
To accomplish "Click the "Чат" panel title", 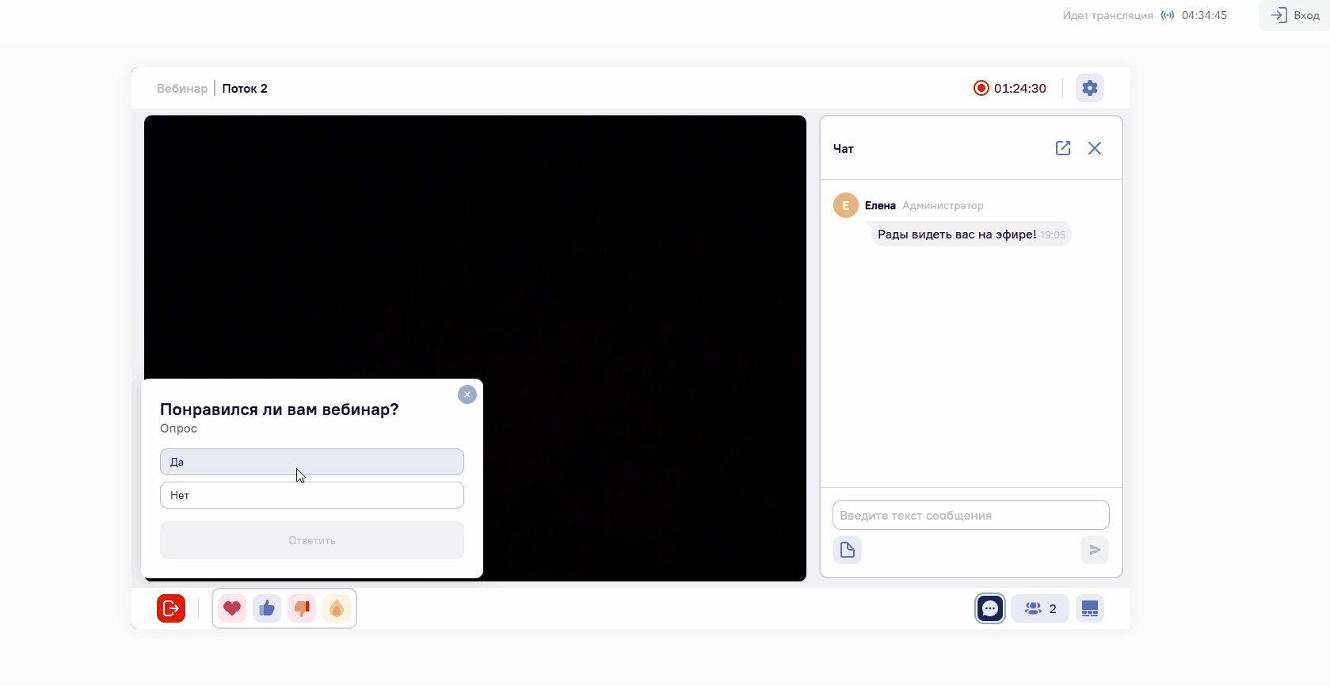I will (x=844, y=148).
